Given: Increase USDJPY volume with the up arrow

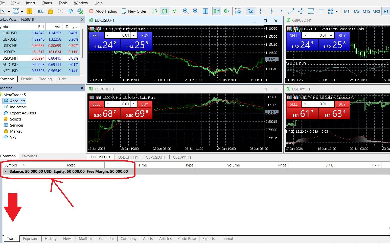Looking at the screenshot, I should pyautogui.click(x=331, y=104).
